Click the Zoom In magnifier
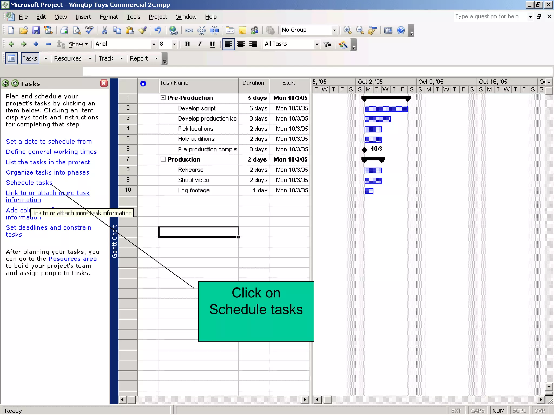This screenshot has width=554, height=415. [x=347, y=30]
